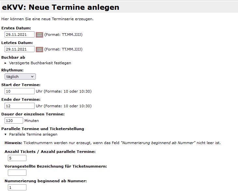This screenshot has height=194, width=238.
Task: Click the 'Letztes Datum:' label
Action: point(17,43)
